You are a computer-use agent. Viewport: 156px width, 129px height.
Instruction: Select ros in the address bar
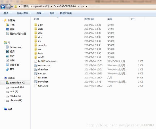(x=82, y=6)
